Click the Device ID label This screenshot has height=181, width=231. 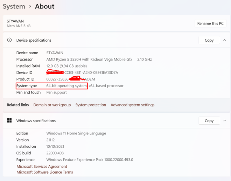pyautogui.click(x=24, y=72)
